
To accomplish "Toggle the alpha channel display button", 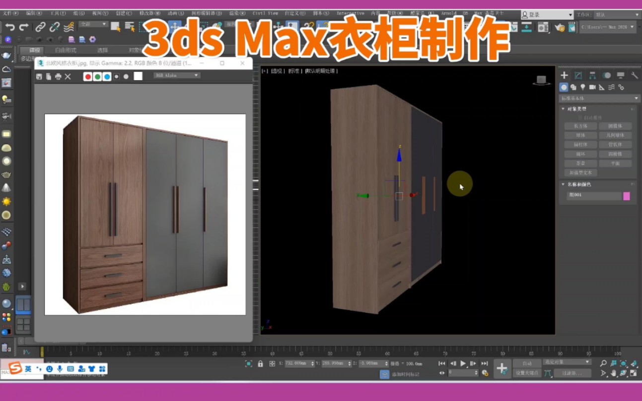I will 116,76.
